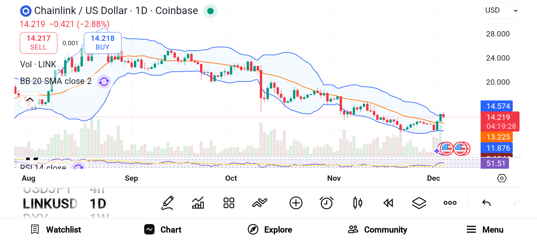Change candlestick chart type icon
The width and height of the screenshot is (537, 241).
(x=357, y=203)
